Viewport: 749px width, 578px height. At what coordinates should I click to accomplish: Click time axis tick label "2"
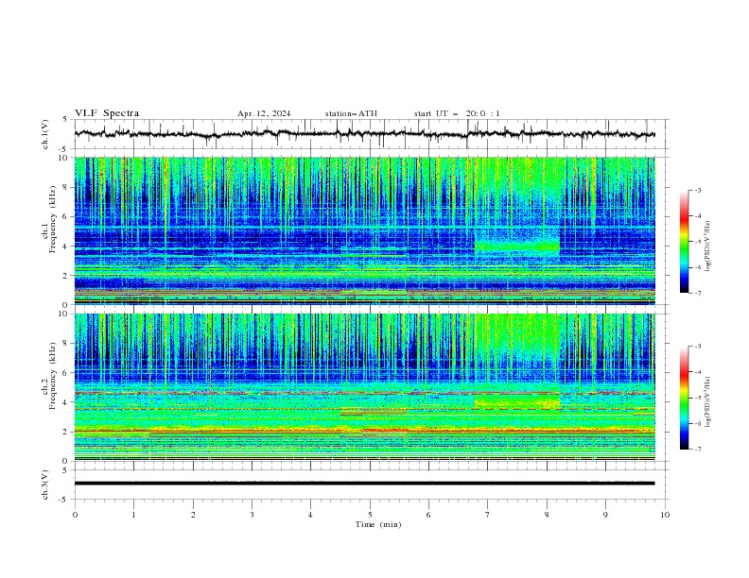point(193,515)
